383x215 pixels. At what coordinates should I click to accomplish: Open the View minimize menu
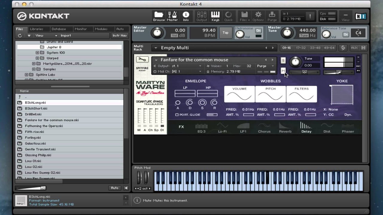click(x=345, y=16)
